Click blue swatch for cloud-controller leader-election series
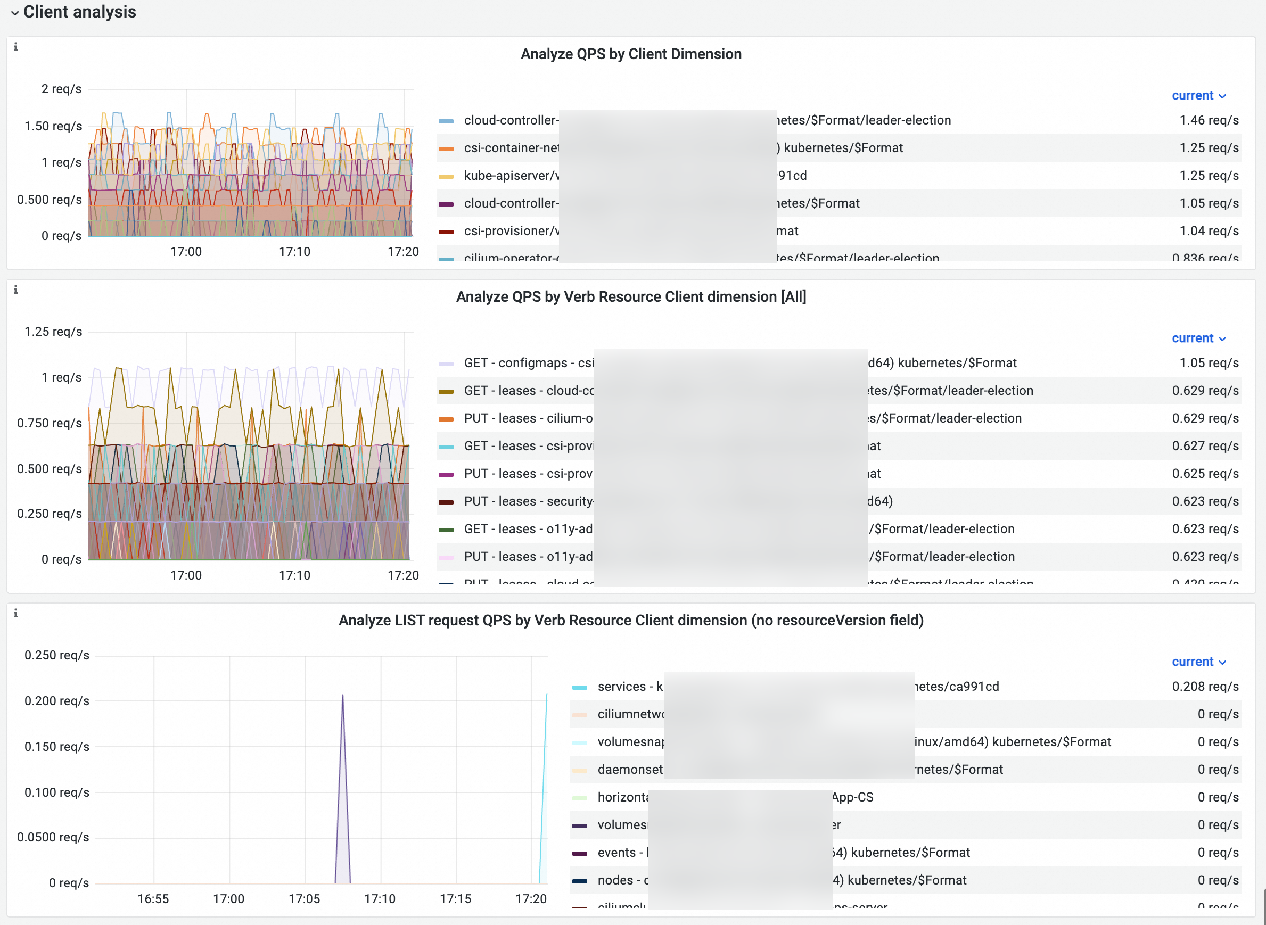The image size is (1266, 925). pos(446,121)
